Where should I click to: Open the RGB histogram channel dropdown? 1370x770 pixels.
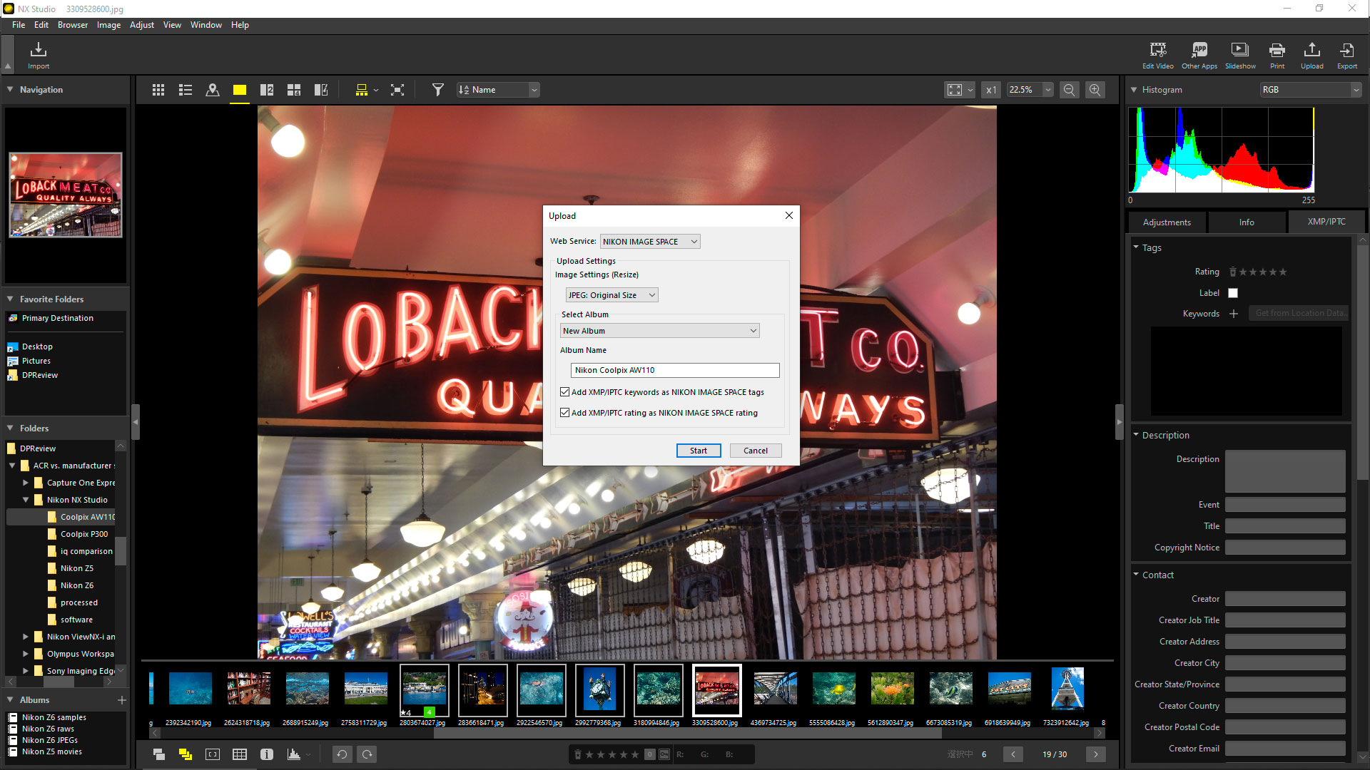pos(1311,90)
